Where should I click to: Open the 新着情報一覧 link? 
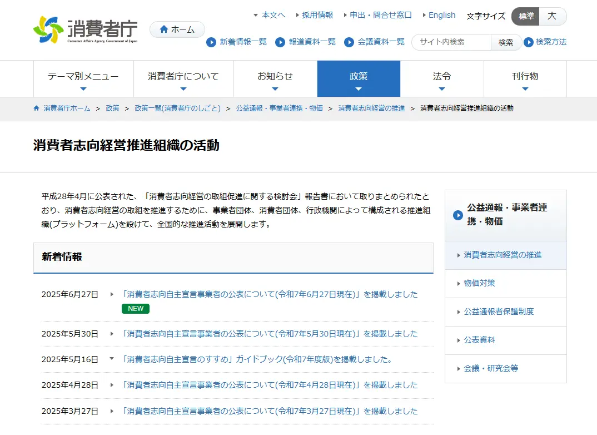click(243, 42)
